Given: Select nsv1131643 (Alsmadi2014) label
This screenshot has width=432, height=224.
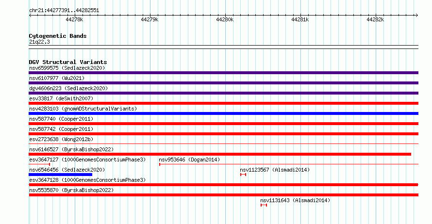Looking at the screenshot, I should pos(295,200).
